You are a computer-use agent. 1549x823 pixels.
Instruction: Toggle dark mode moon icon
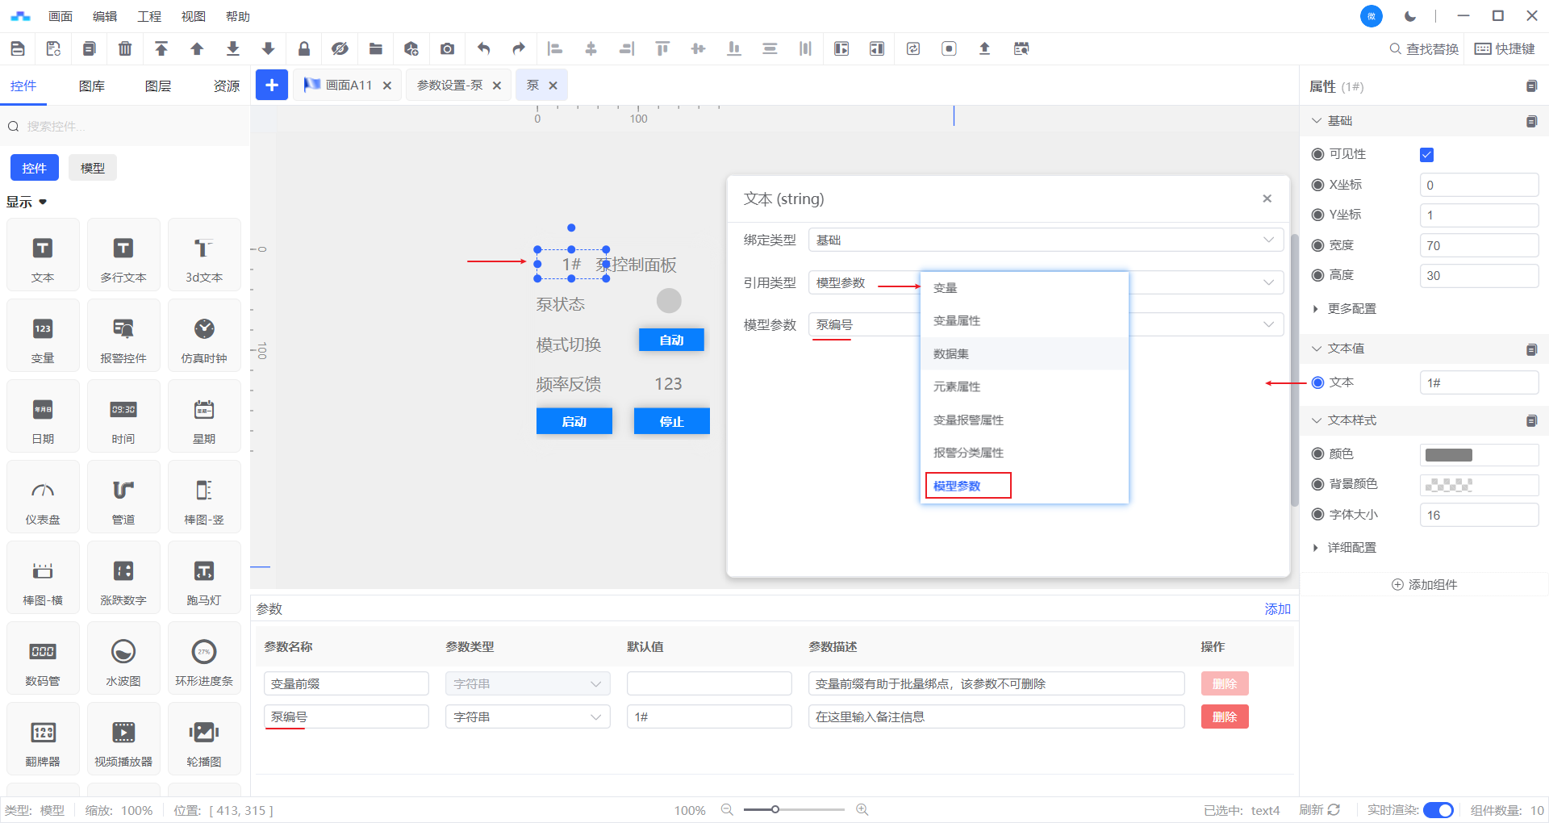click(1410, 16)
